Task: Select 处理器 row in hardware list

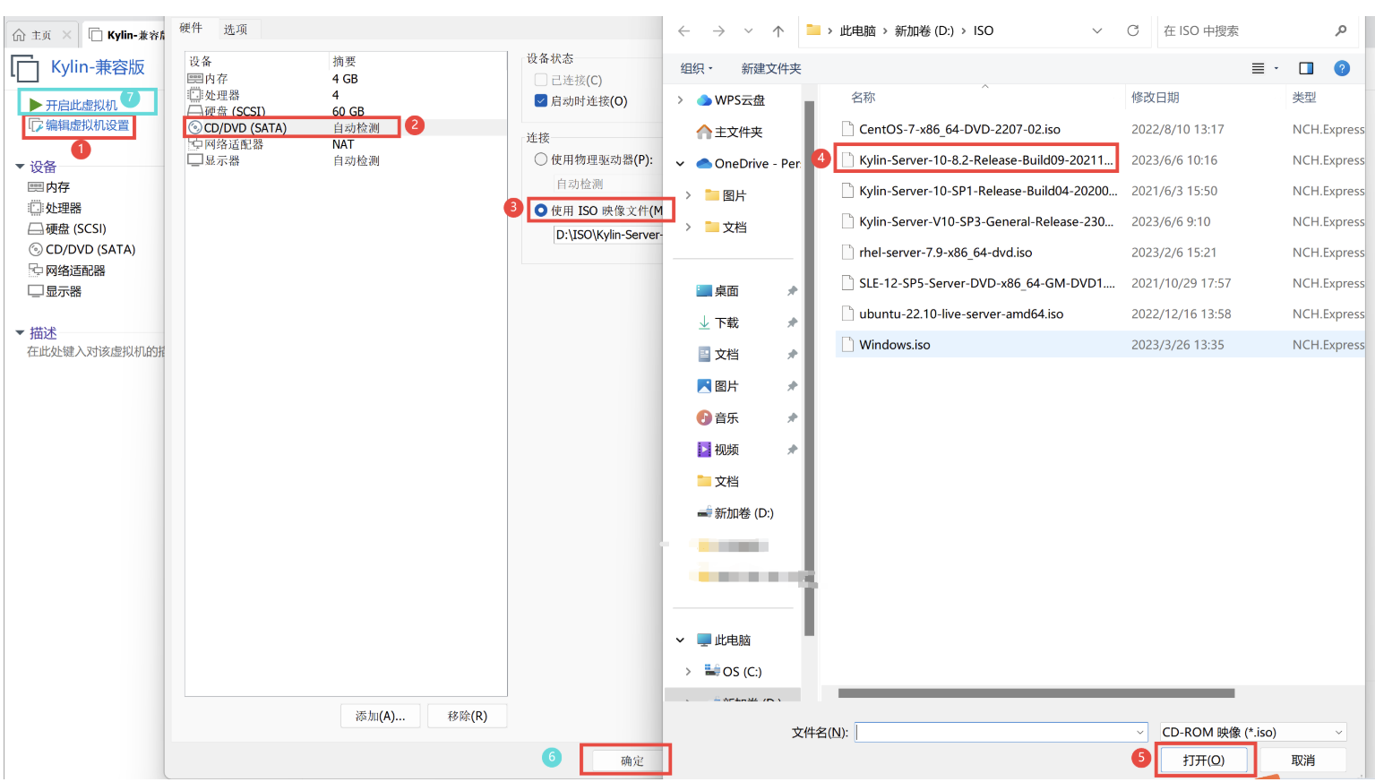Action: pyautogui.click(x=346, y=95)
